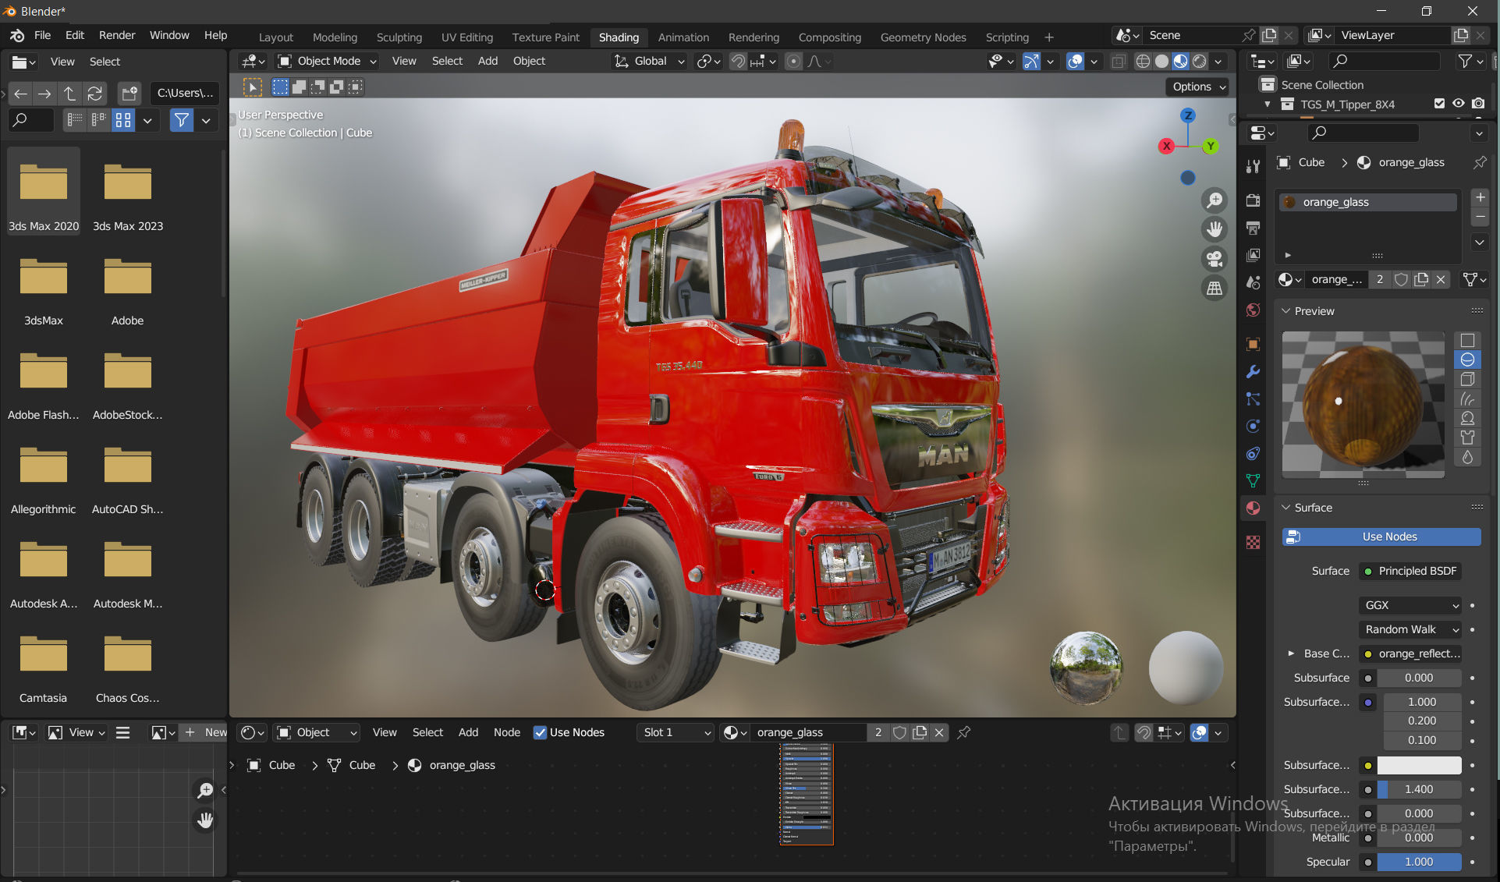Toggle snapping magnet in viewport header
This screenshot has width=1500, height=882.
(x=738, y=62)
